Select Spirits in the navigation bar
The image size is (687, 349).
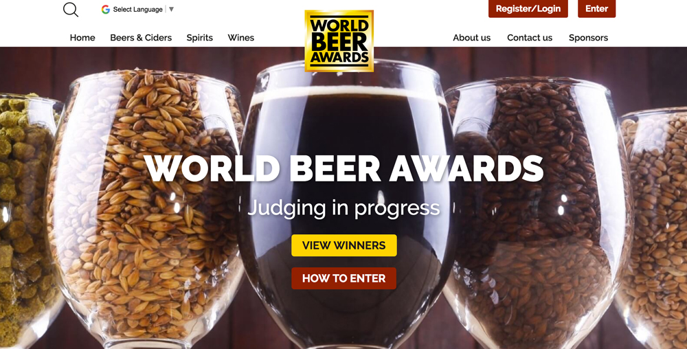click(199, 38)
